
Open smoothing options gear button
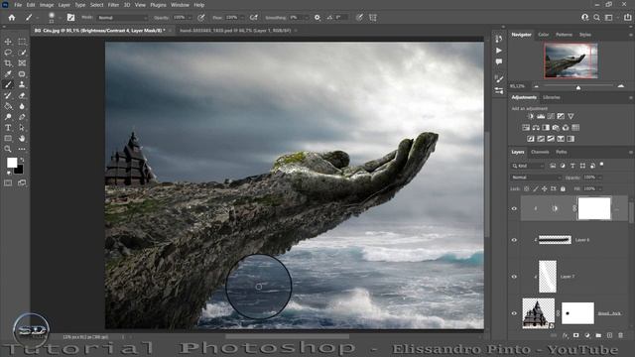317,18
